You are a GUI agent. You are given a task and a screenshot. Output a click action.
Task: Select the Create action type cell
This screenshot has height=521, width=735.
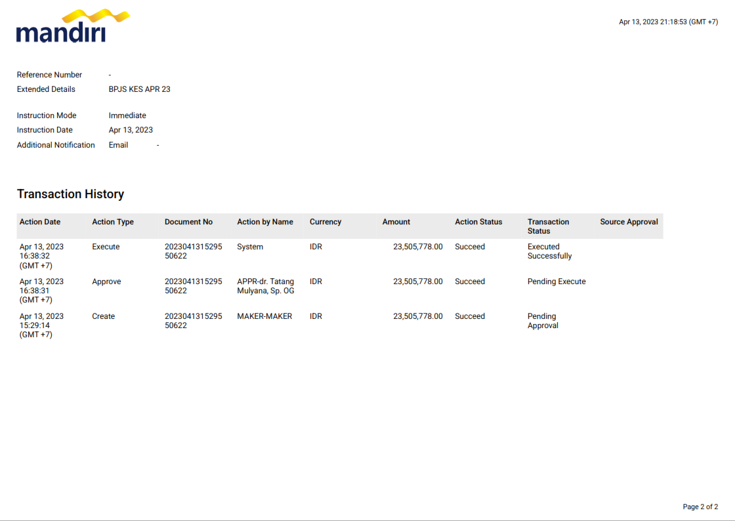pyautogui.click(x=103, y=316)
